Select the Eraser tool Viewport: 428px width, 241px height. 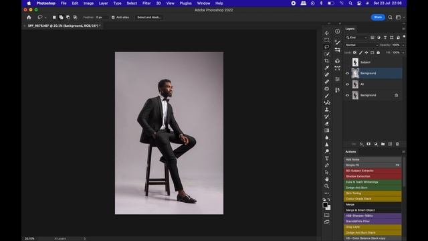click(x=327, y=123)
